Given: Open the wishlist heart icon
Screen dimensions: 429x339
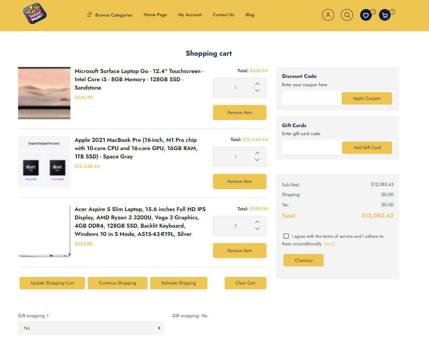Looking at the screenshot, I should point(366,15).
